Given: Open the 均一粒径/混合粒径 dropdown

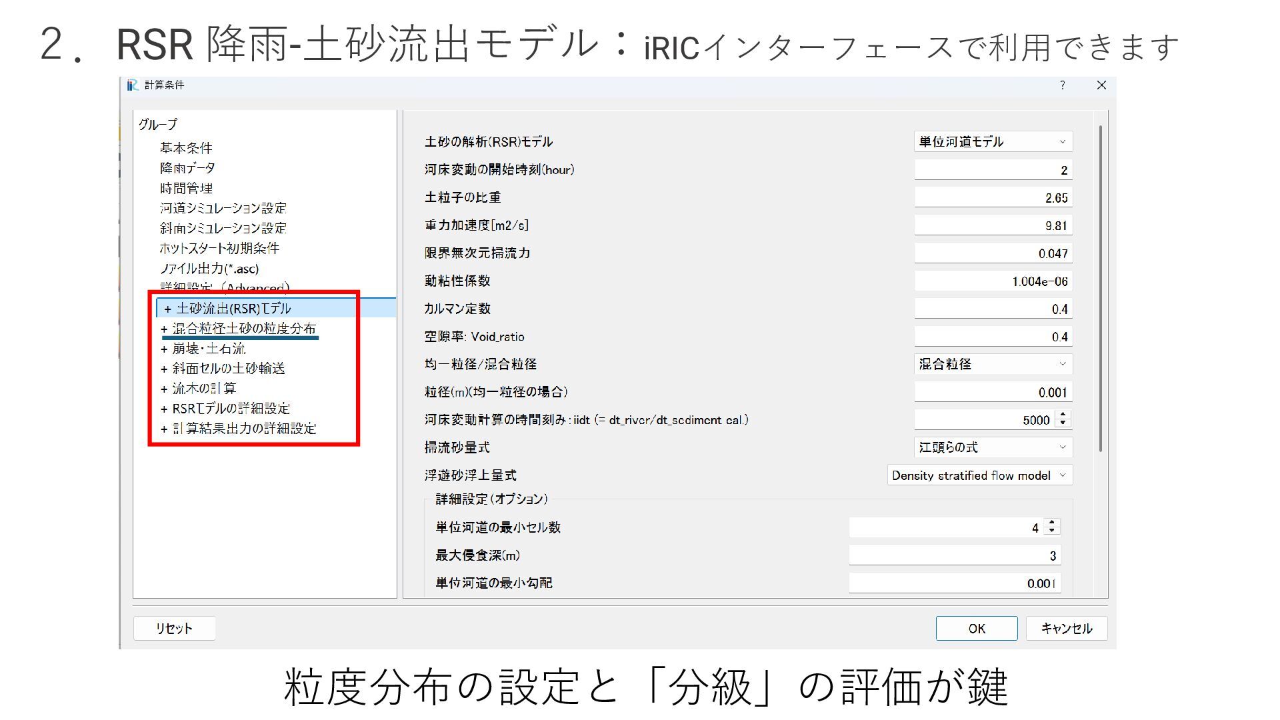Looking at the screenshot, I should click(x=993, y=364).
